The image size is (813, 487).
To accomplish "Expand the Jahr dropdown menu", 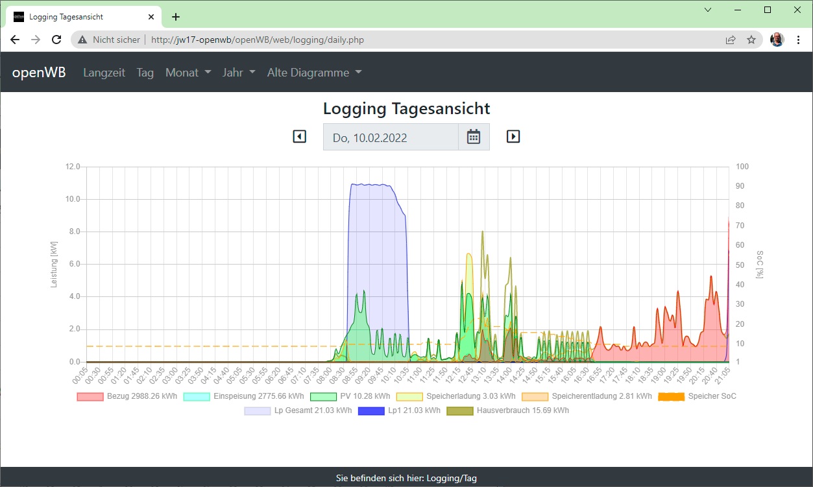I will coord(239,73).
